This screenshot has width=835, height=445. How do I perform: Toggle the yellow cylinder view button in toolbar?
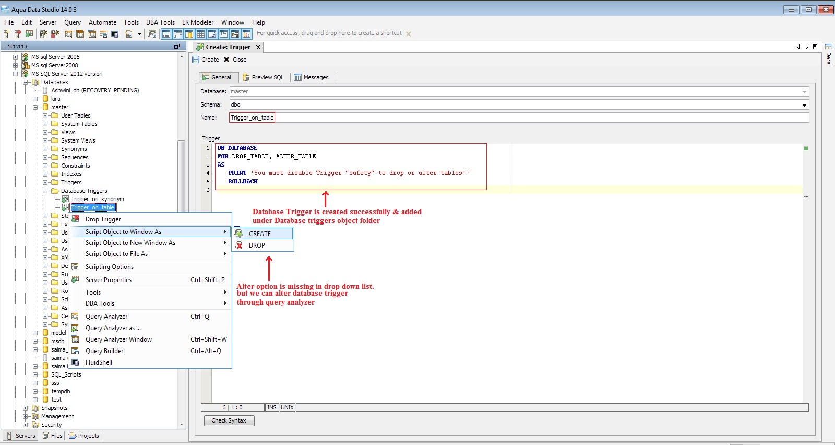point(189,34)
